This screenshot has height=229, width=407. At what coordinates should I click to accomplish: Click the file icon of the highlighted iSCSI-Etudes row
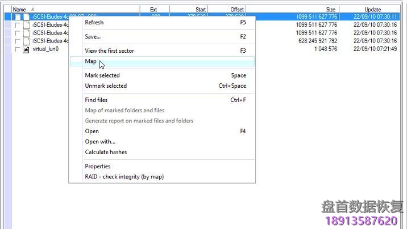click(x=26, y=17)
